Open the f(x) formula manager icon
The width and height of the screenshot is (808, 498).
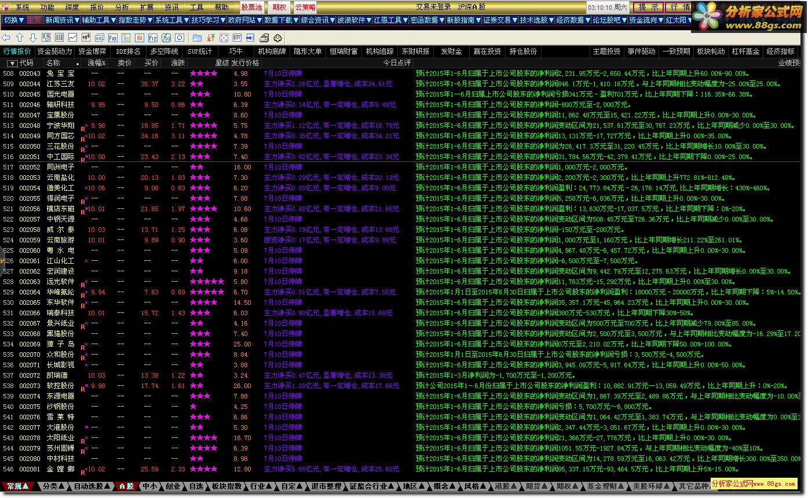166,38
